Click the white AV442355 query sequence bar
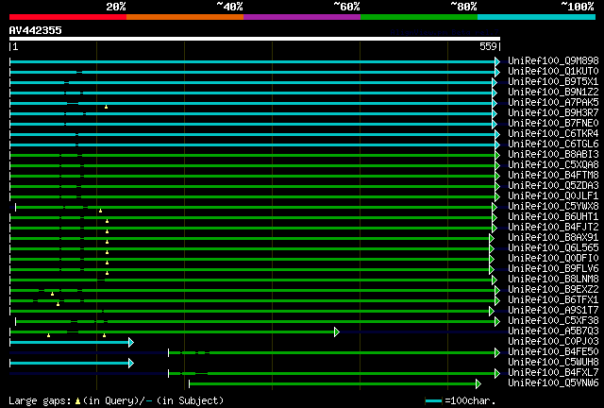Viewport: 604px width, 408px height. coord(255,39)
